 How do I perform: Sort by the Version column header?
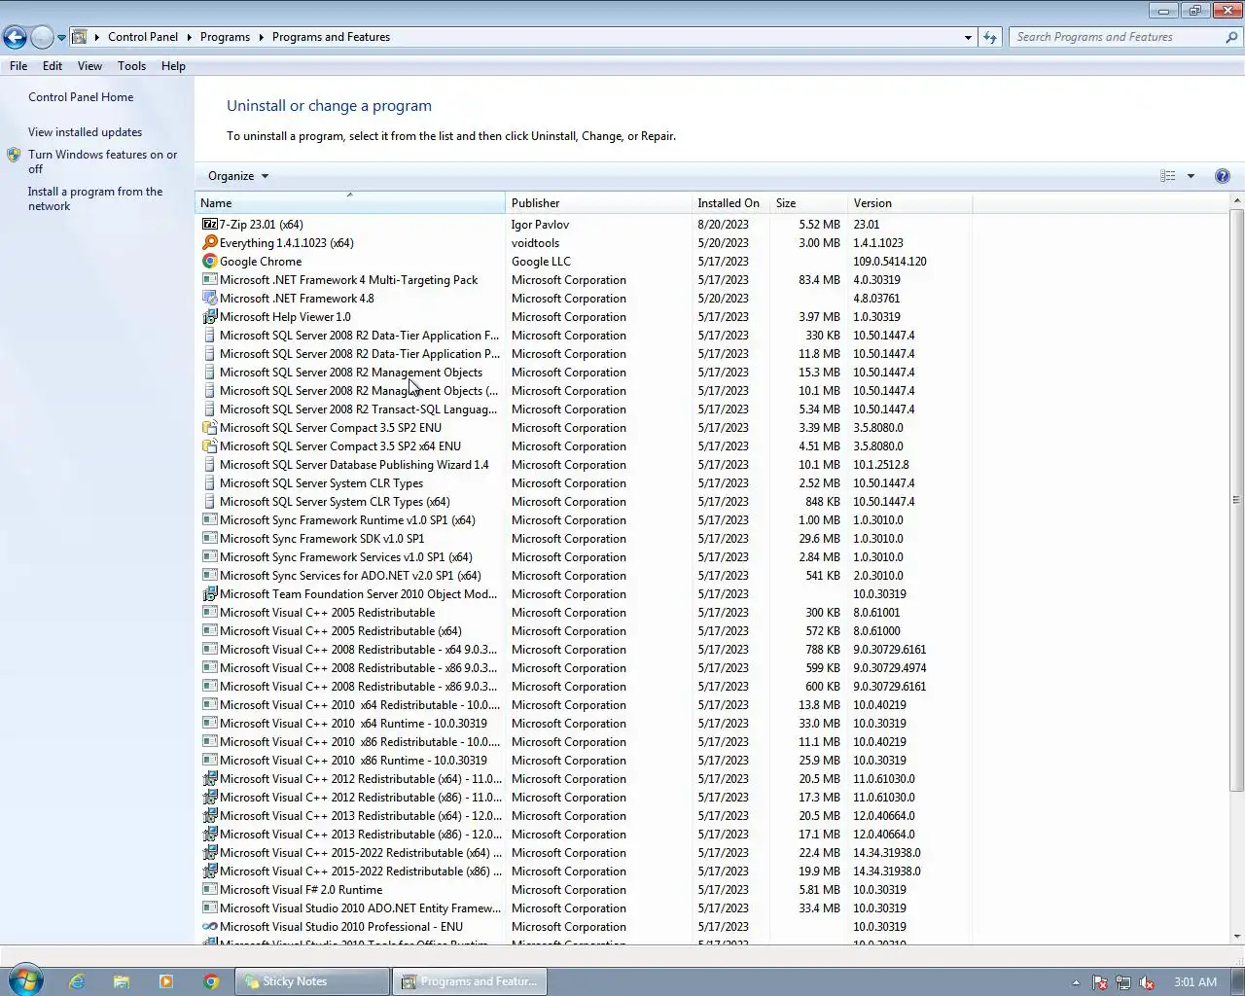pos(909,203)
